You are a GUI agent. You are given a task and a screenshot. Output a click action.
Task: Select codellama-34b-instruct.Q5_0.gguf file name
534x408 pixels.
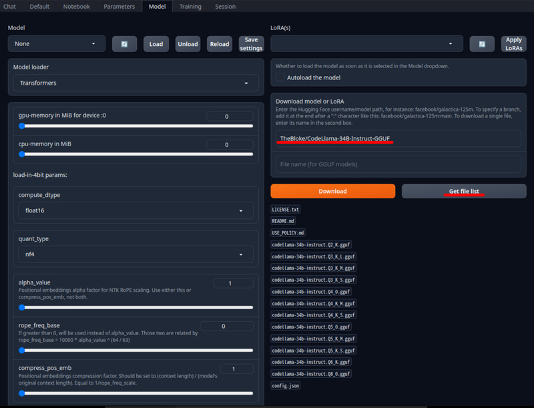(311, 327)
